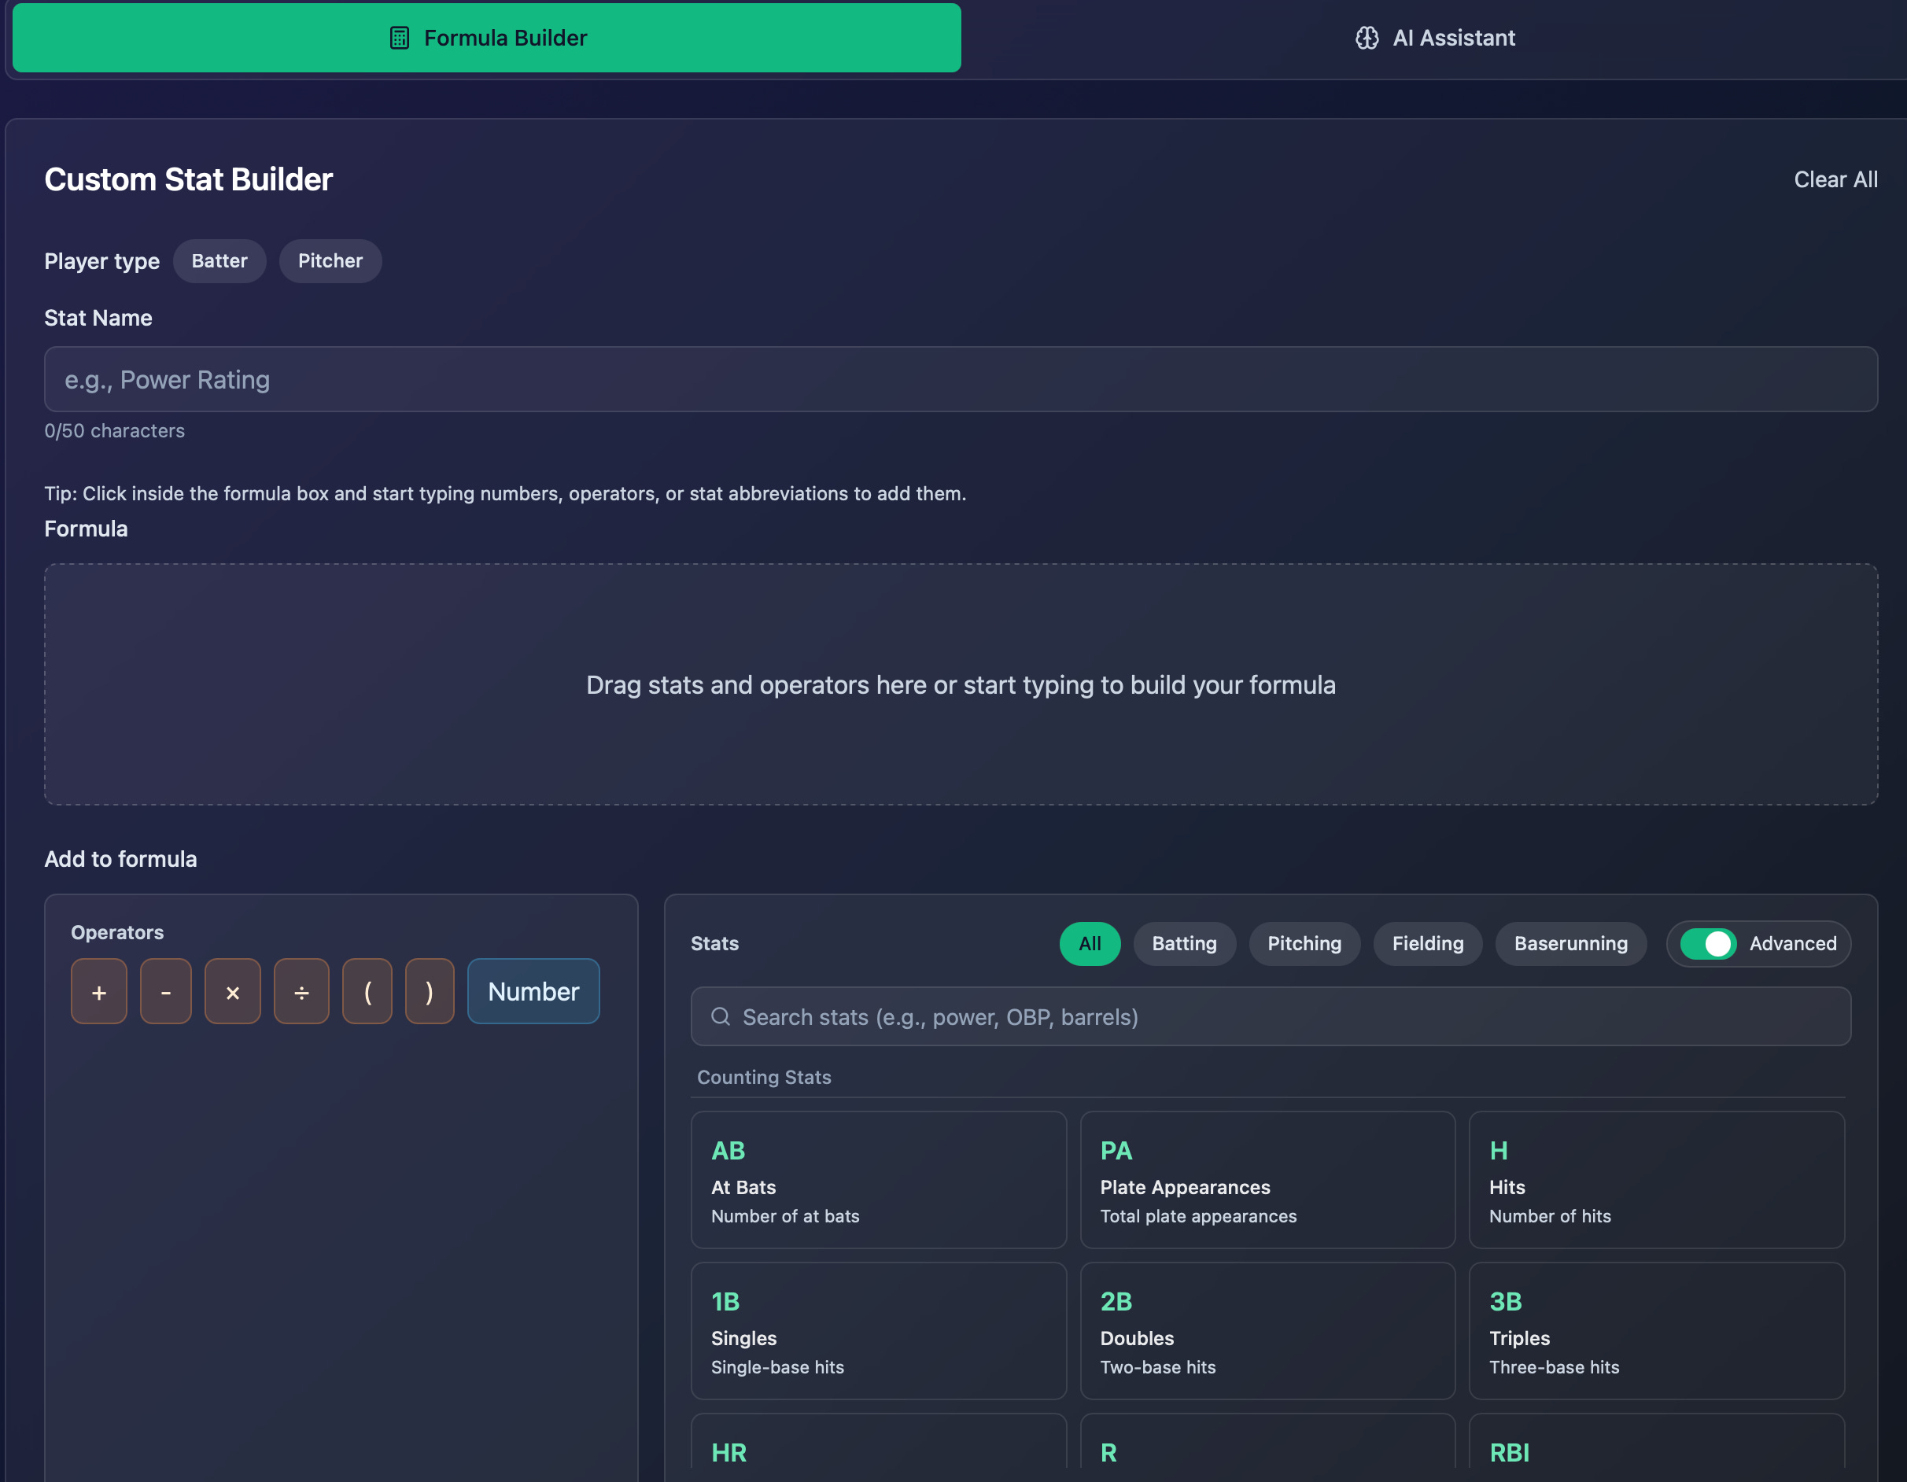This screenshot has height=1482, width=1907.
Task: Add the division operator
Action: pyautogui.click(x=301, y=991)
